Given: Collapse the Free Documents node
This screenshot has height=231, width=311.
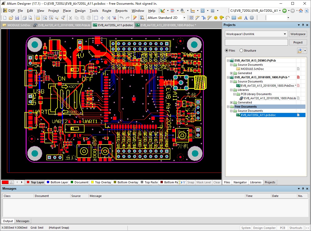Looking at the screenshot, I should (x=228, y=107).
